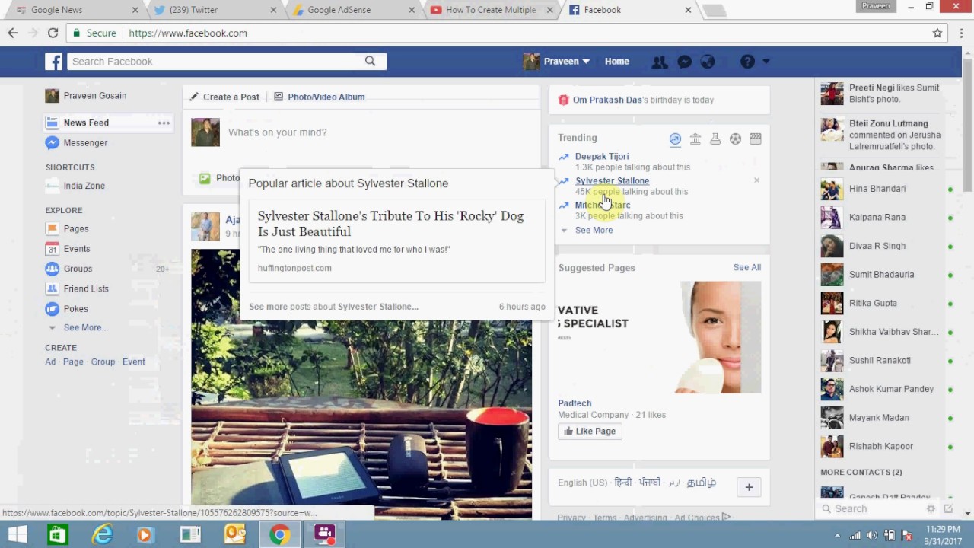
Task: Expand the Praveen profile dropdown caret
Action: (x=586, y=62)
